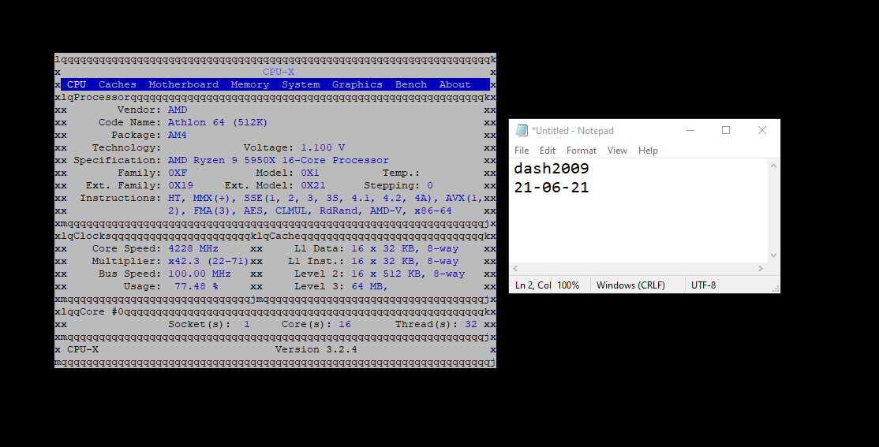
Task: Click the vertical scrollbar up arrow
Action: (x=773, y=166)
